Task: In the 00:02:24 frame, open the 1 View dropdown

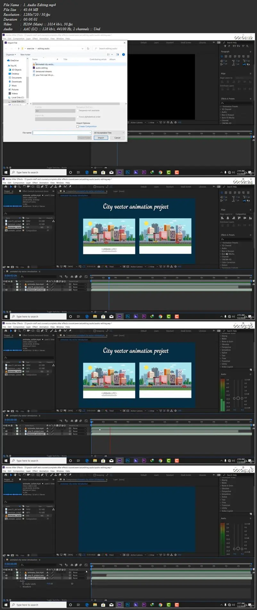Action: coord(153,266)
